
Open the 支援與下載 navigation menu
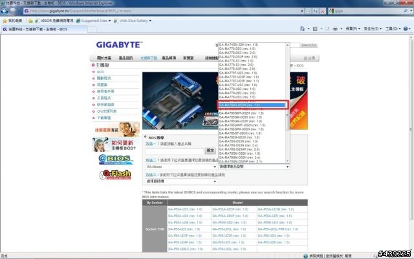[x=149, y=58]
